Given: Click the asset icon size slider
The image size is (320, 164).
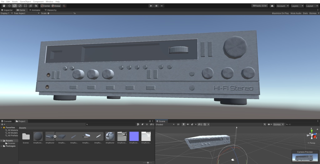Looking at the screenshot, I should (x=148, y=162).
